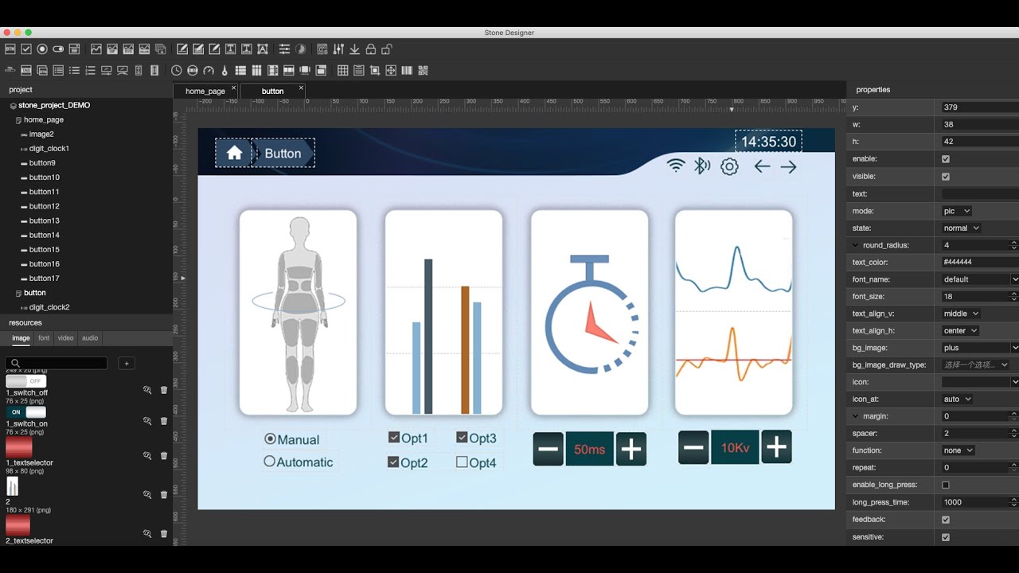Toggle the visible checkbox in properties

point(946,177)
